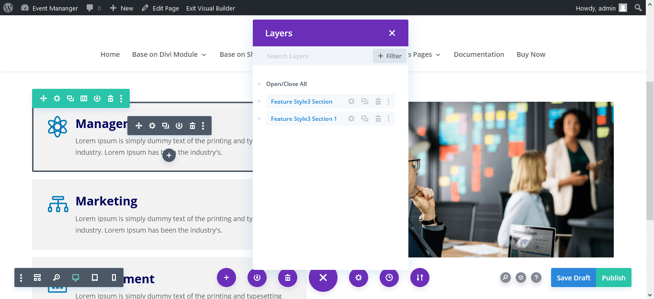Click the Save Draft button
Image resolution: width=654 pixels, height=299 pixels.
574,278
